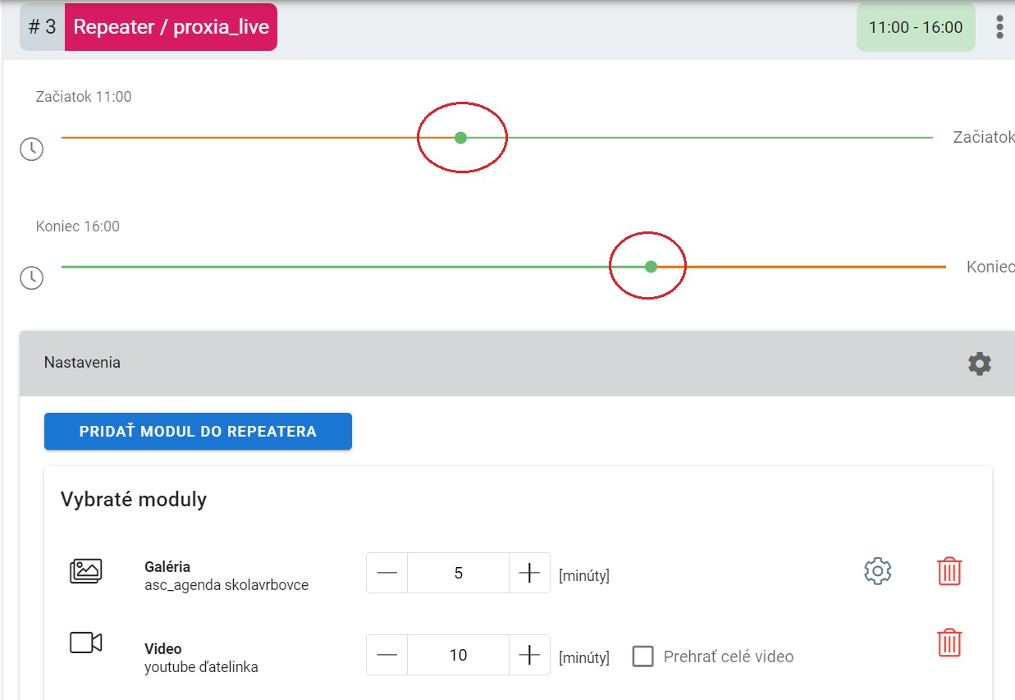
Task: Decrease Galéria minutes with minus button
Action: click(x=387, y=573)
